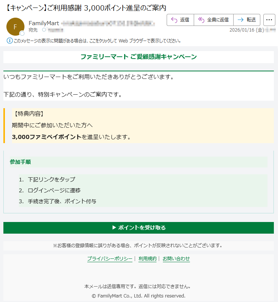Click the presence status dot on avatar
Viewport: 278px width, 302px height.
(x=22, y=33)
